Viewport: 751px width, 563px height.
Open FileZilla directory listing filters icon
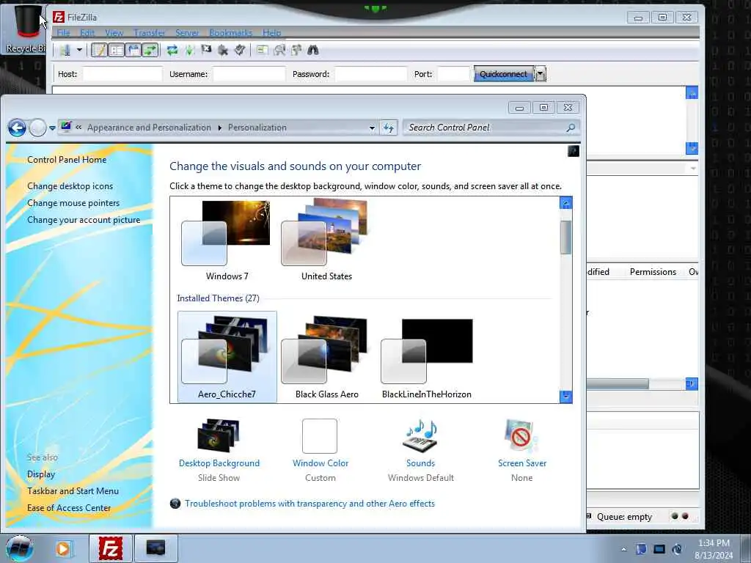click(x=262, y=50)
